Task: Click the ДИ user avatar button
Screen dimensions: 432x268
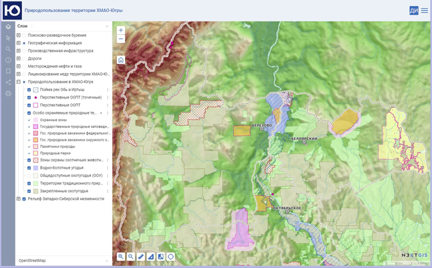Action: point(414,11)
